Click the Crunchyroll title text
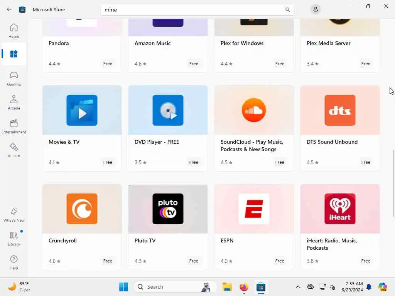Image resolution: width=395 pixels, height=296 pixels. pyautogui.click(x=62, y=240)
